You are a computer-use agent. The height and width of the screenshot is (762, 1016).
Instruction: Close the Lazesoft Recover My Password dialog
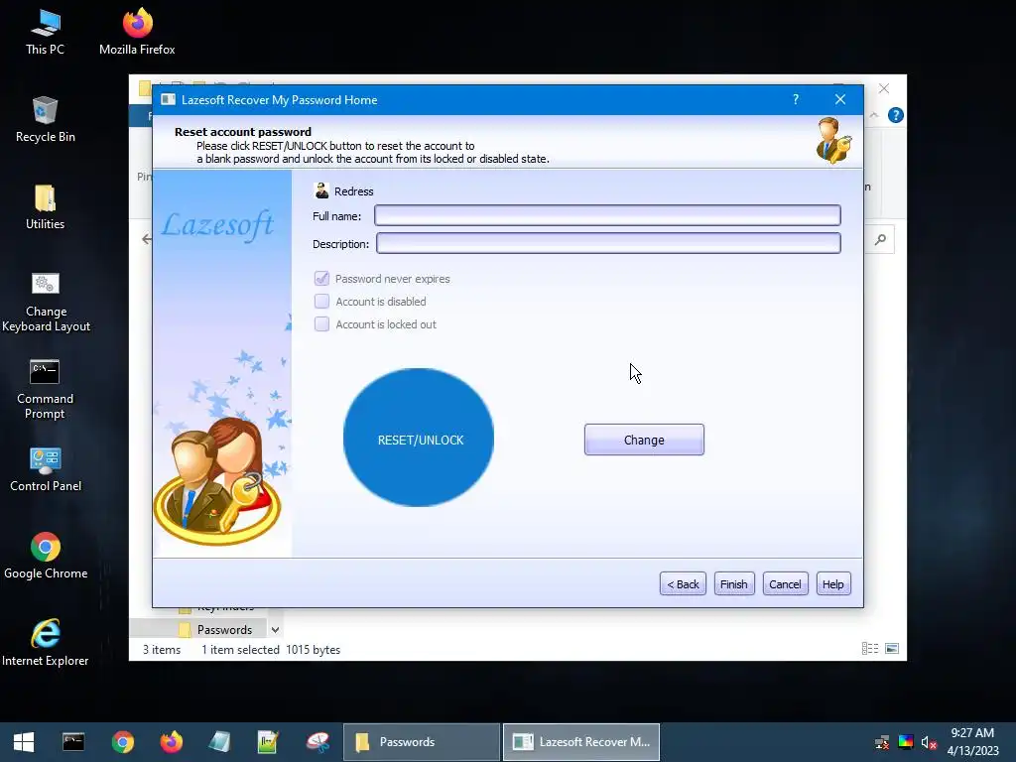point(840,99)
